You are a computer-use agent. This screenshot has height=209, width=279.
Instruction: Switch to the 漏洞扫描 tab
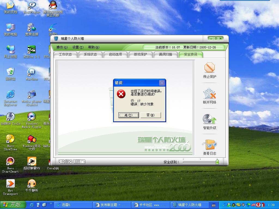pyautogui.click(x=165, y=54)
